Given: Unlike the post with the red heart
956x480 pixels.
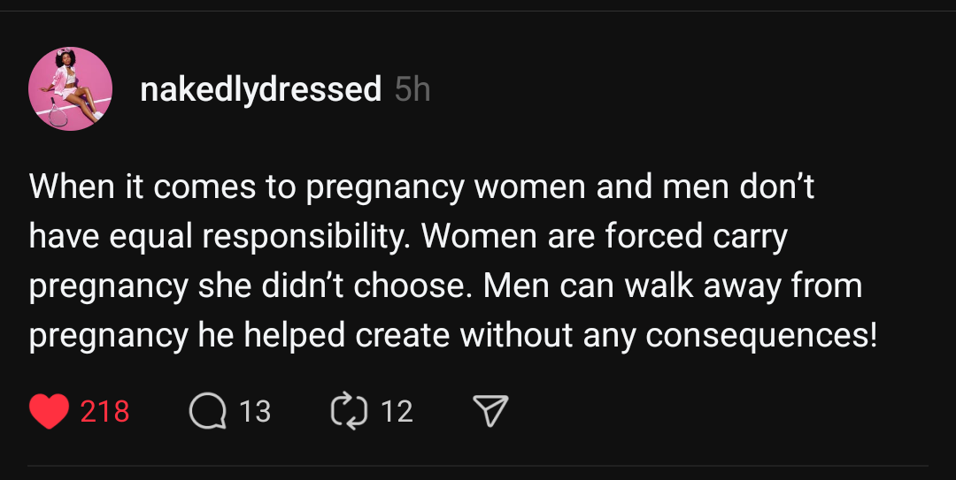Looking at the screenshot, I should pyautogui.click(x=49, y=411).
